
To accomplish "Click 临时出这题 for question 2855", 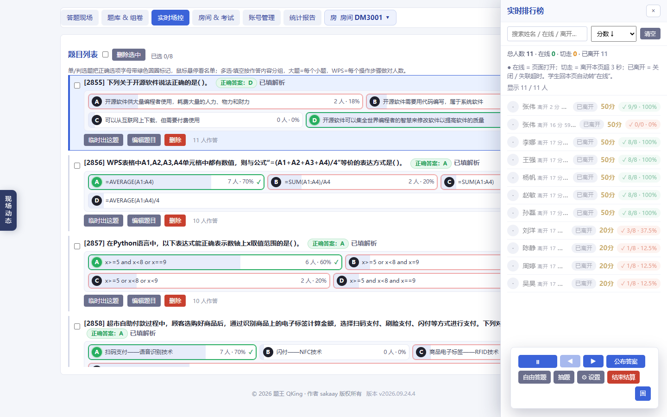I will (x=104, y=140).
